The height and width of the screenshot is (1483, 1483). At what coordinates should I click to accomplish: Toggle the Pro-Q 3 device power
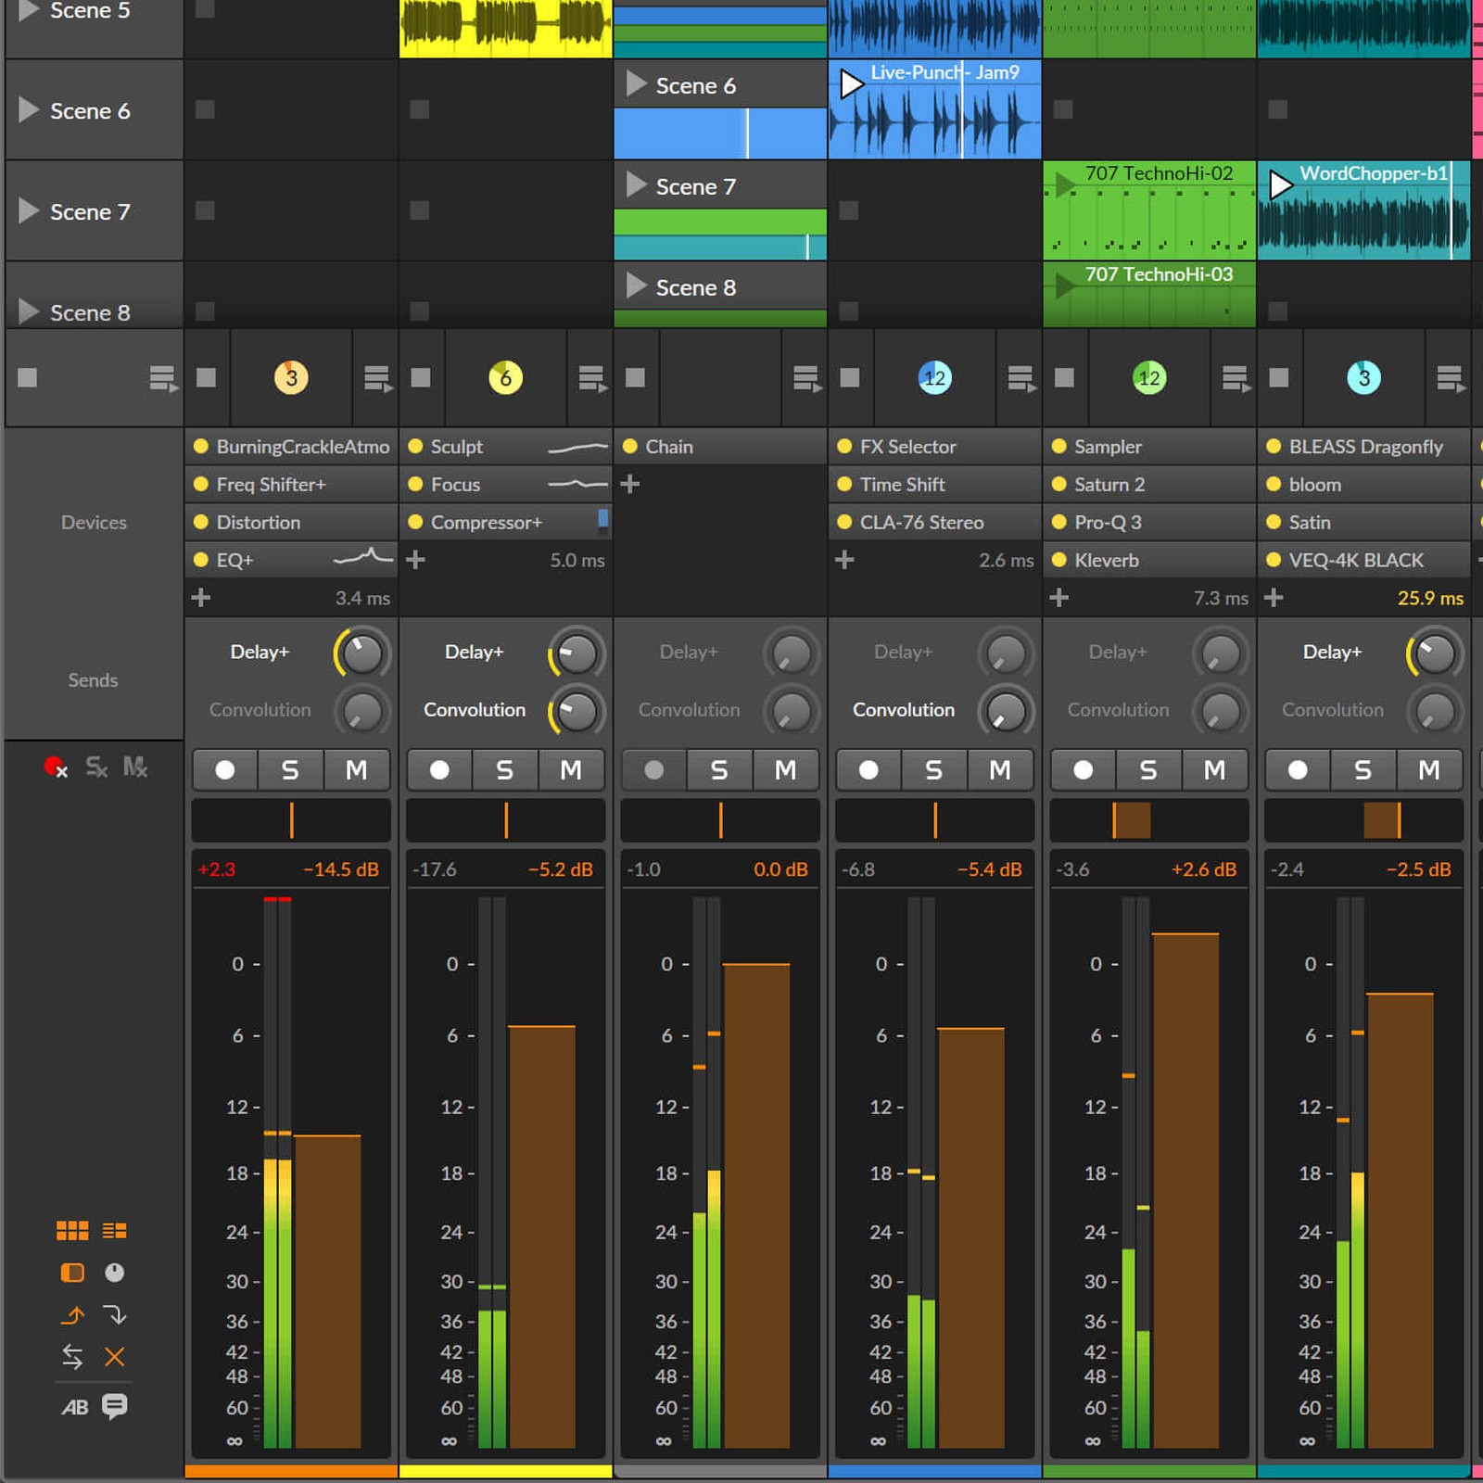pos(1059,522)
